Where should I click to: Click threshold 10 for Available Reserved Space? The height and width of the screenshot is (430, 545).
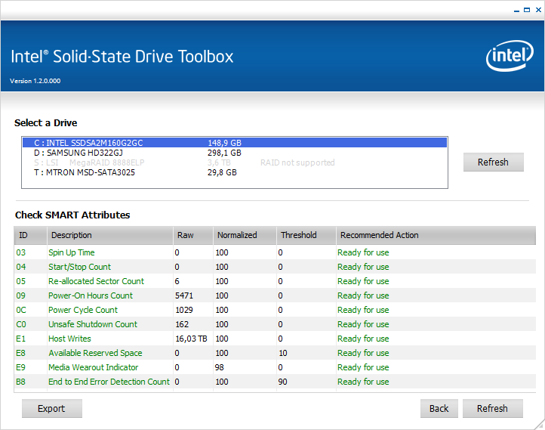coord(283,353)
